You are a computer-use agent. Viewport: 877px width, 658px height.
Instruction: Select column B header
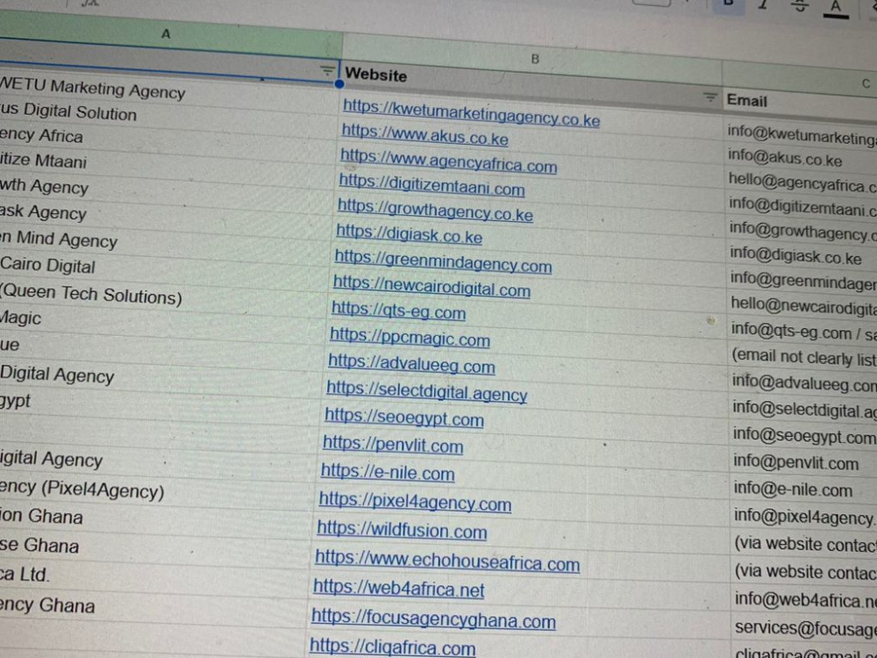[535, 58]
